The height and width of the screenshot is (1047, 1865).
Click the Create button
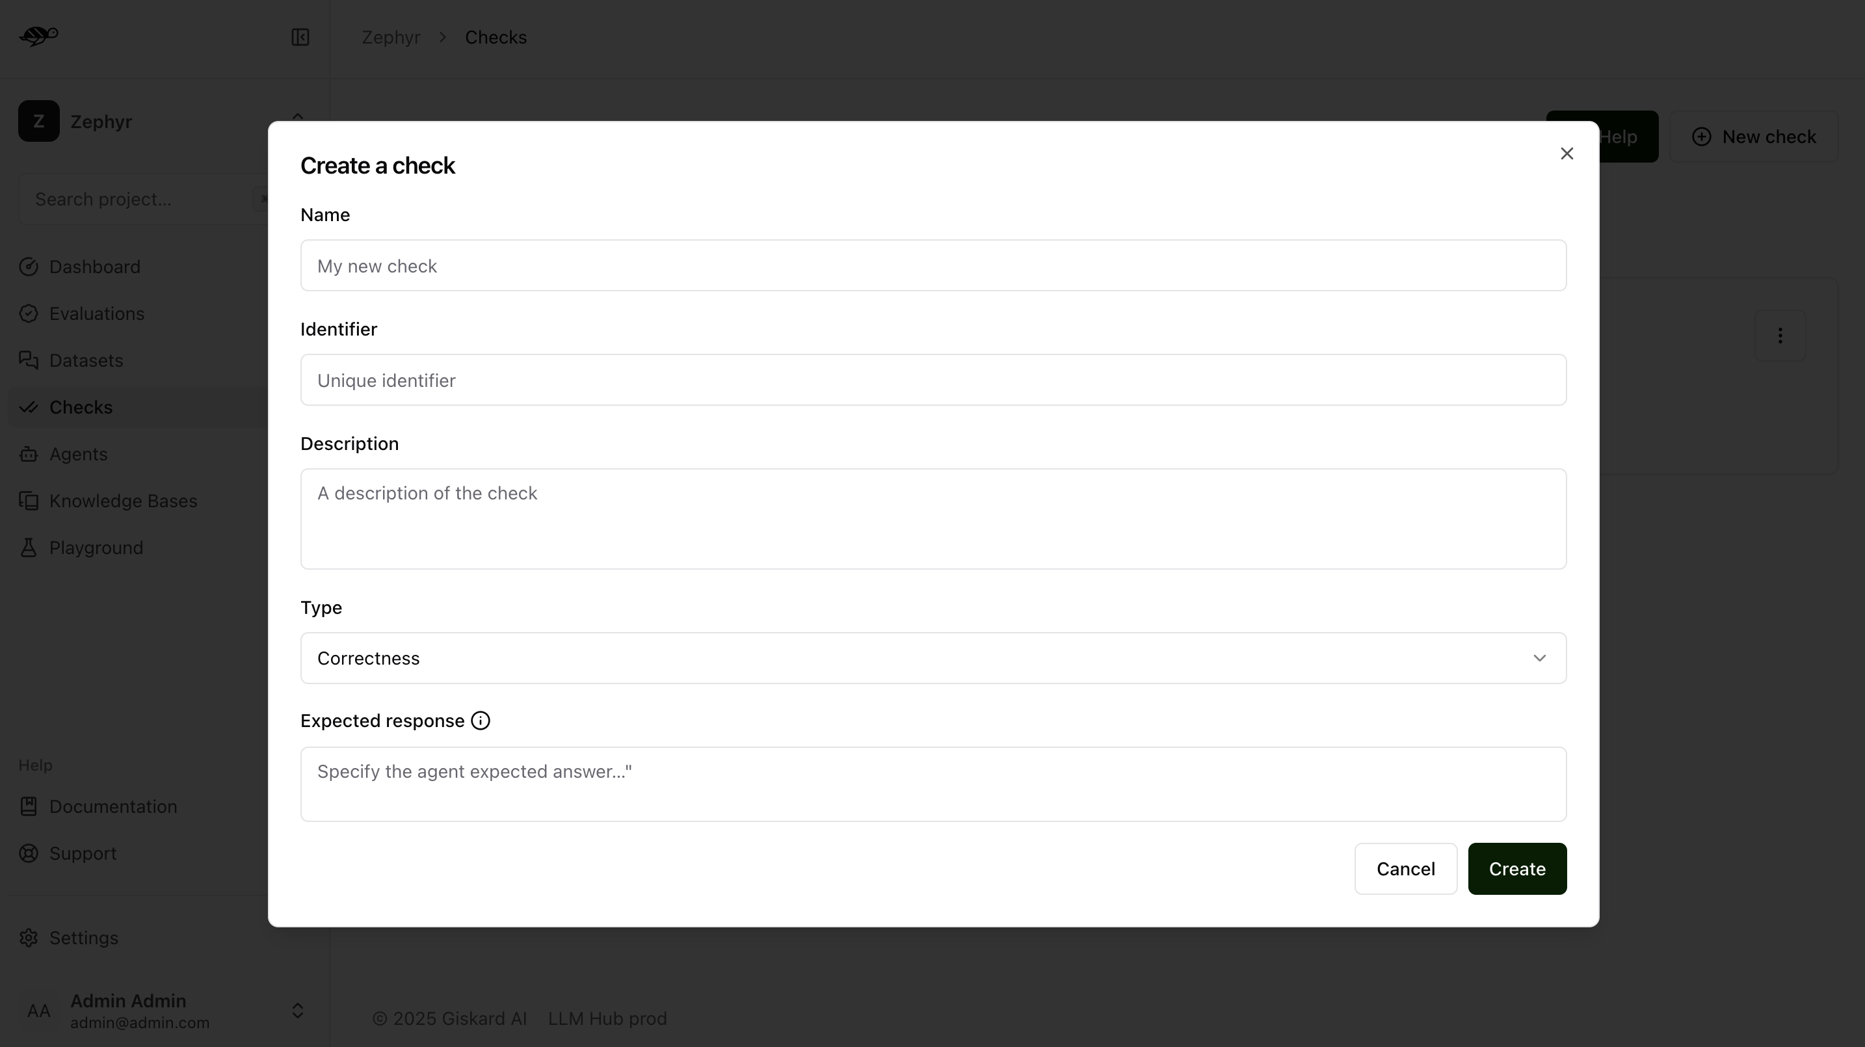pyautogui.click(x=1516, y=869)
